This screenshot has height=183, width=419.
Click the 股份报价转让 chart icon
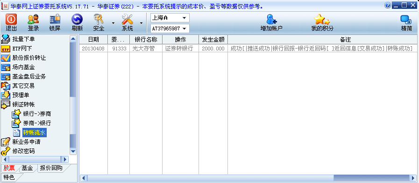pyautogui.click(x=6, y=58)
